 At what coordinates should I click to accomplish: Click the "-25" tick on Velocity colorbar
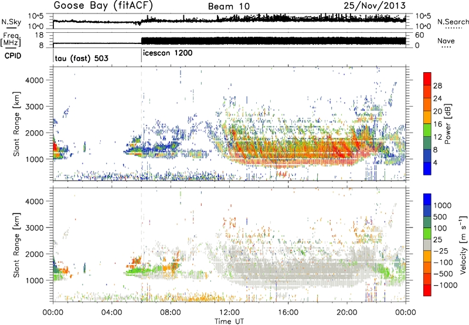tap(440, 250)
